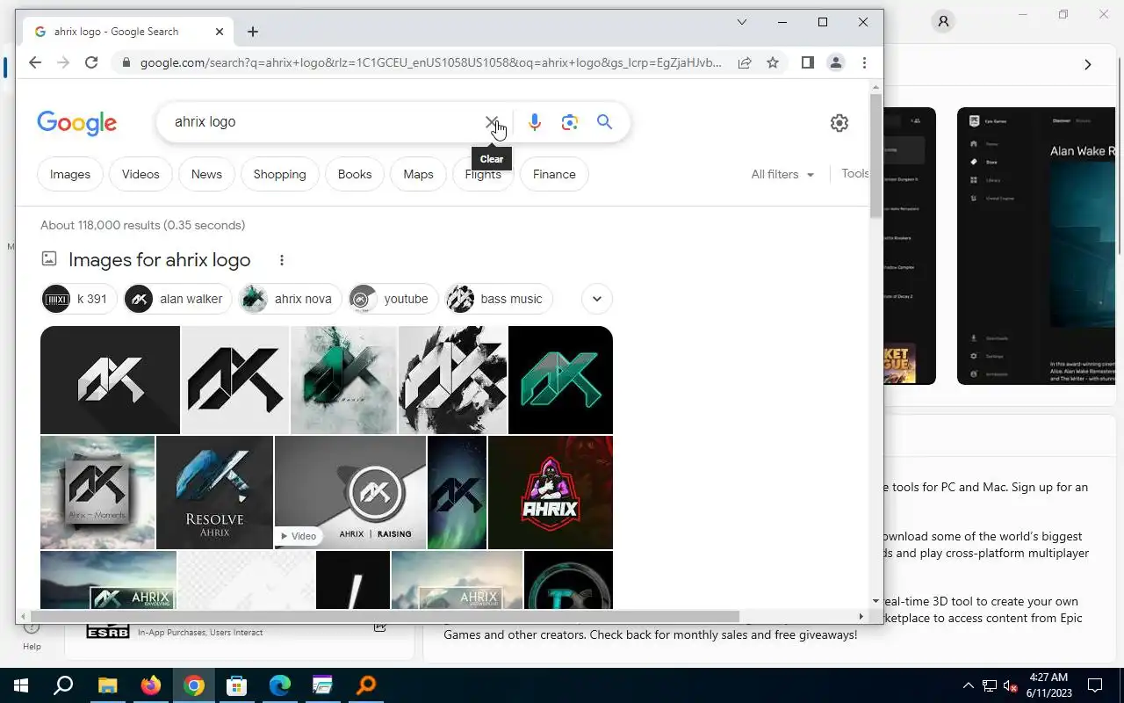Switch to Videos results
This screenshot has width=1124, height=703.
140,174
